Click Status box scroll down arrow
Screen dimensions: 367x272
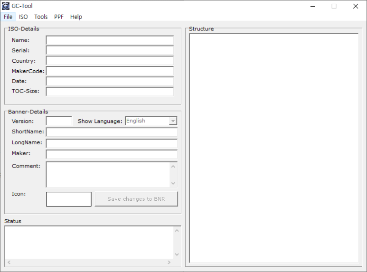click(x=177, y=254)
